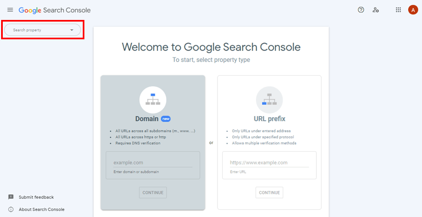Click inside the Search property box
Image resolution: width=422 pixels, height=217 pixels.
[43, 30]
